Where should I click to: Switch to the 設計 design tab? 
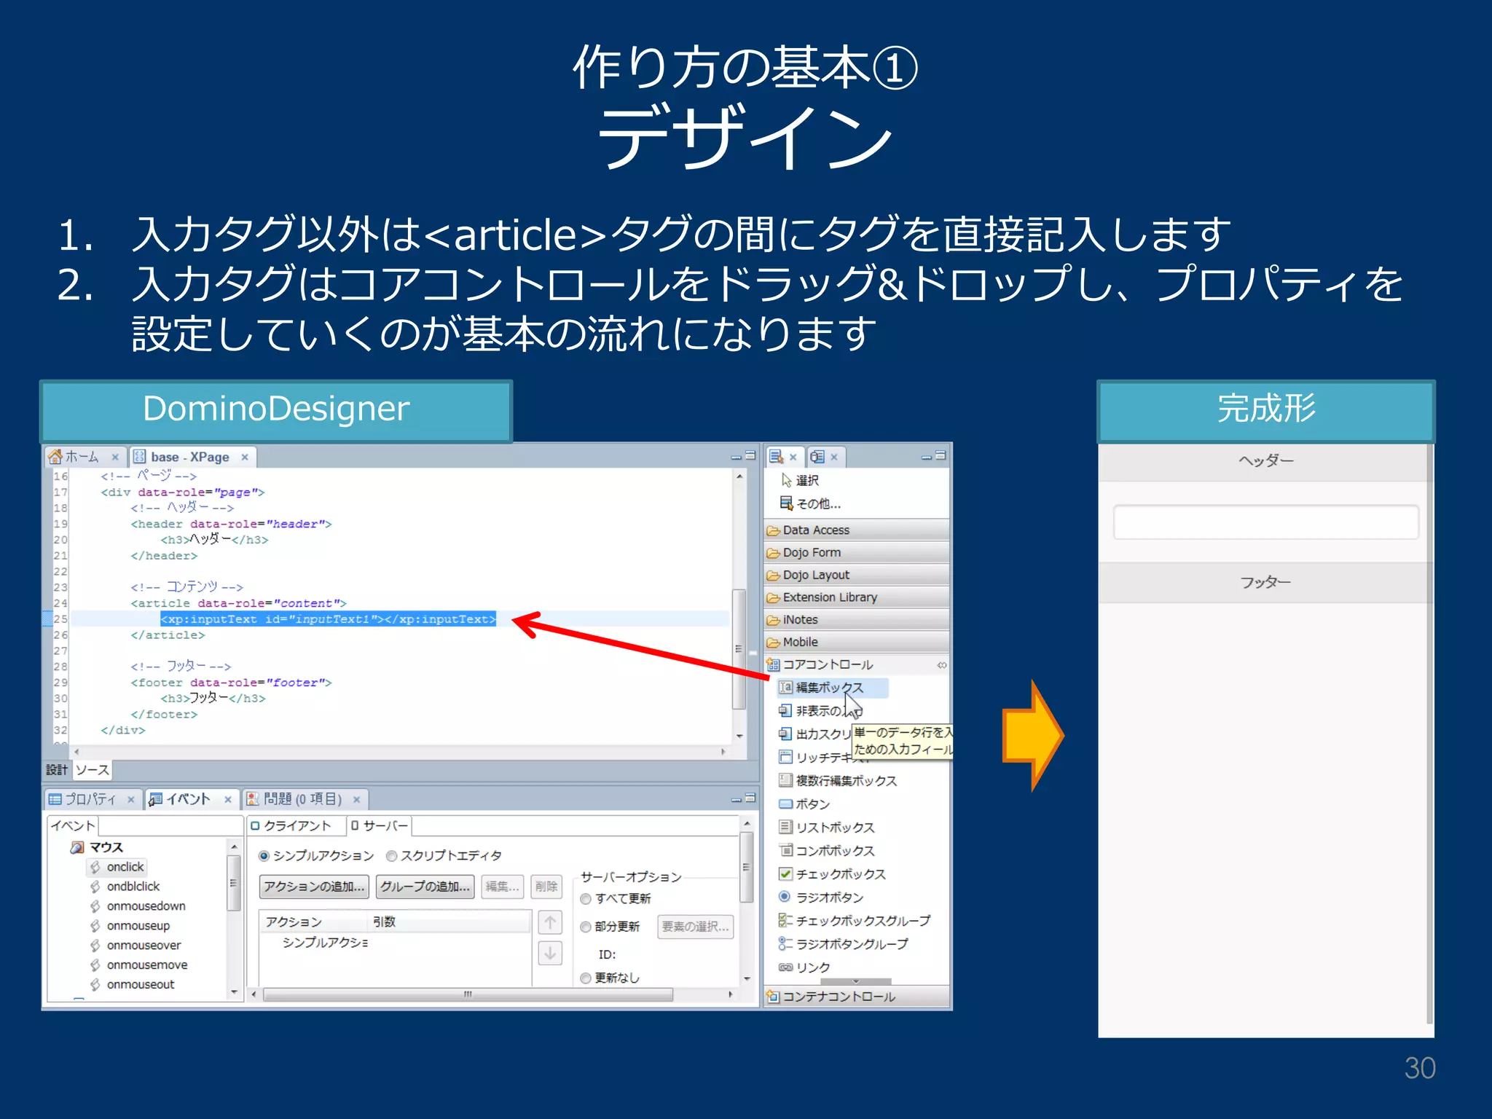(x=57, y=770)
